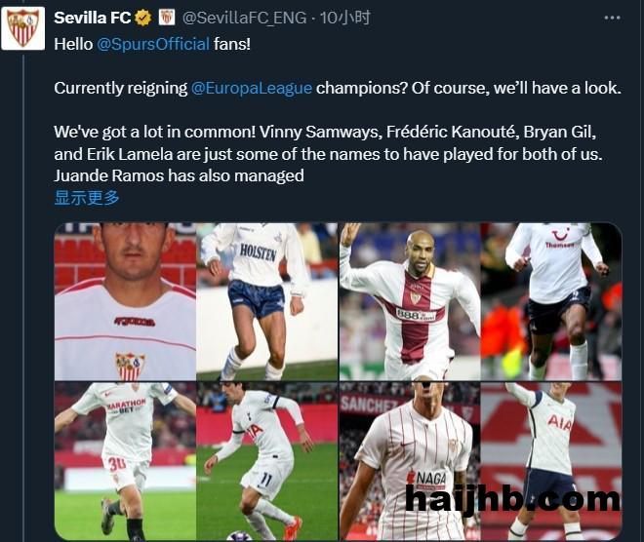Viewport: 644px width, 542px height.
Task: Open the Thomson Spurs shirt photo
Action: pyautogui.click(x=550, y=301)
